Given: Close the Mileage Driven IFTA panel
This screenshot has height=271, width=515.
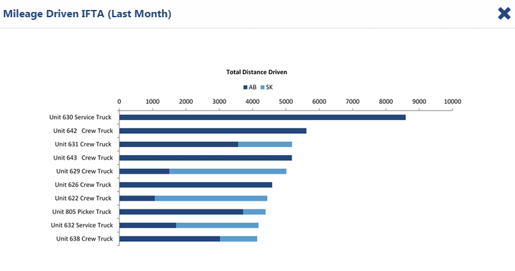Looking at the screenshot, I should 504,14.
